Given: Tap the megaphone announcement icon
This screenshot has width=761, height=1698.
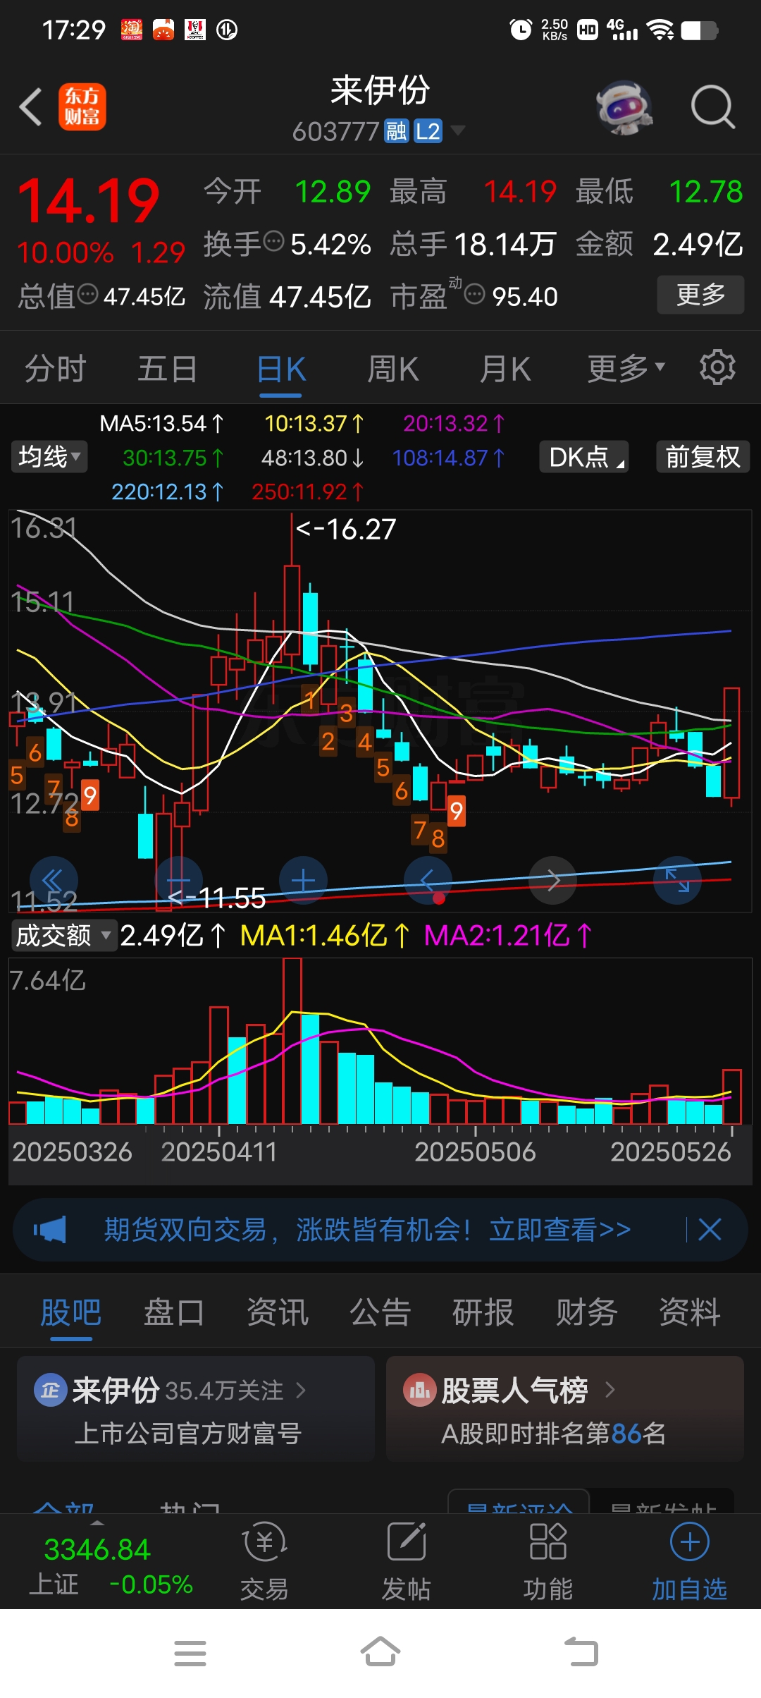Looking at the screenshot, I should 50,1229.
